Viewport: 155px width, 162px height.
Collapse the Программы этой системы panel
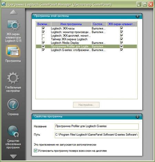coord(137,16)
